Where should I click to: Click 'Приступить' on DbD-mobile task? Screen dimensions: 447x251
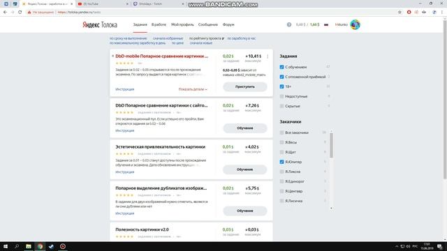(245, 86)
